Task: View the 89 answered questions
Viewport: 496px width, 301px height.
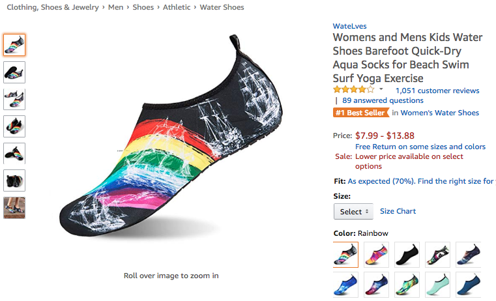Action: coord(383,100)
